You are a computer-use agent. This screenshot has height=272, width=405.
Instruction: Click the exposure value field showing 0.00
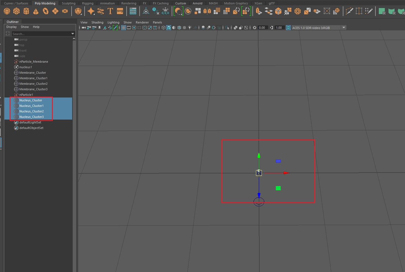(x=262, y=28)
